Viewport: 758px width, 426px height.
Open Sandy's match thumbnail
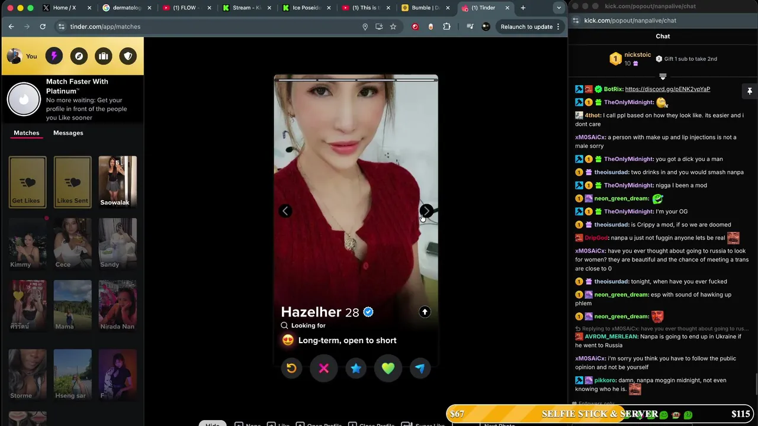[117, 244]
